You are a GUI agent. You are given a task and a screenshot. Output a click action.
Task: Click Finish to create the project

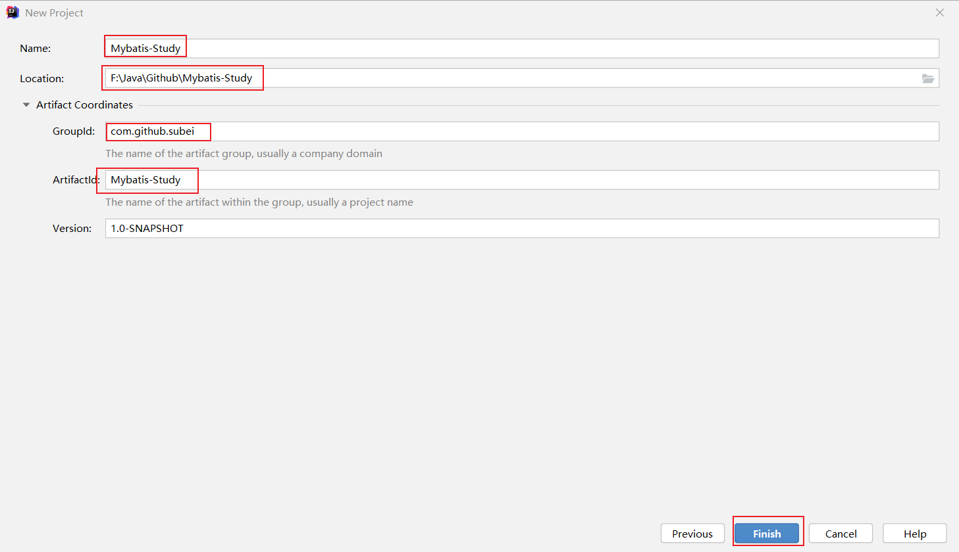click(767, 534)
